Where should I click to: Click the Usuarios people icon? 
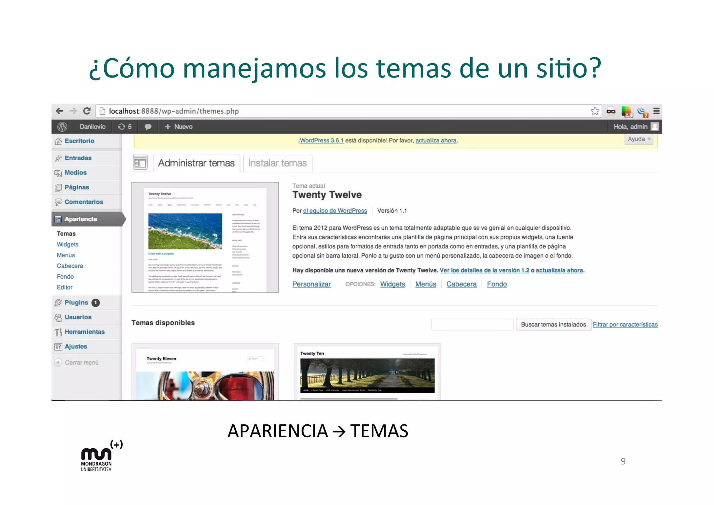point(58,317)
